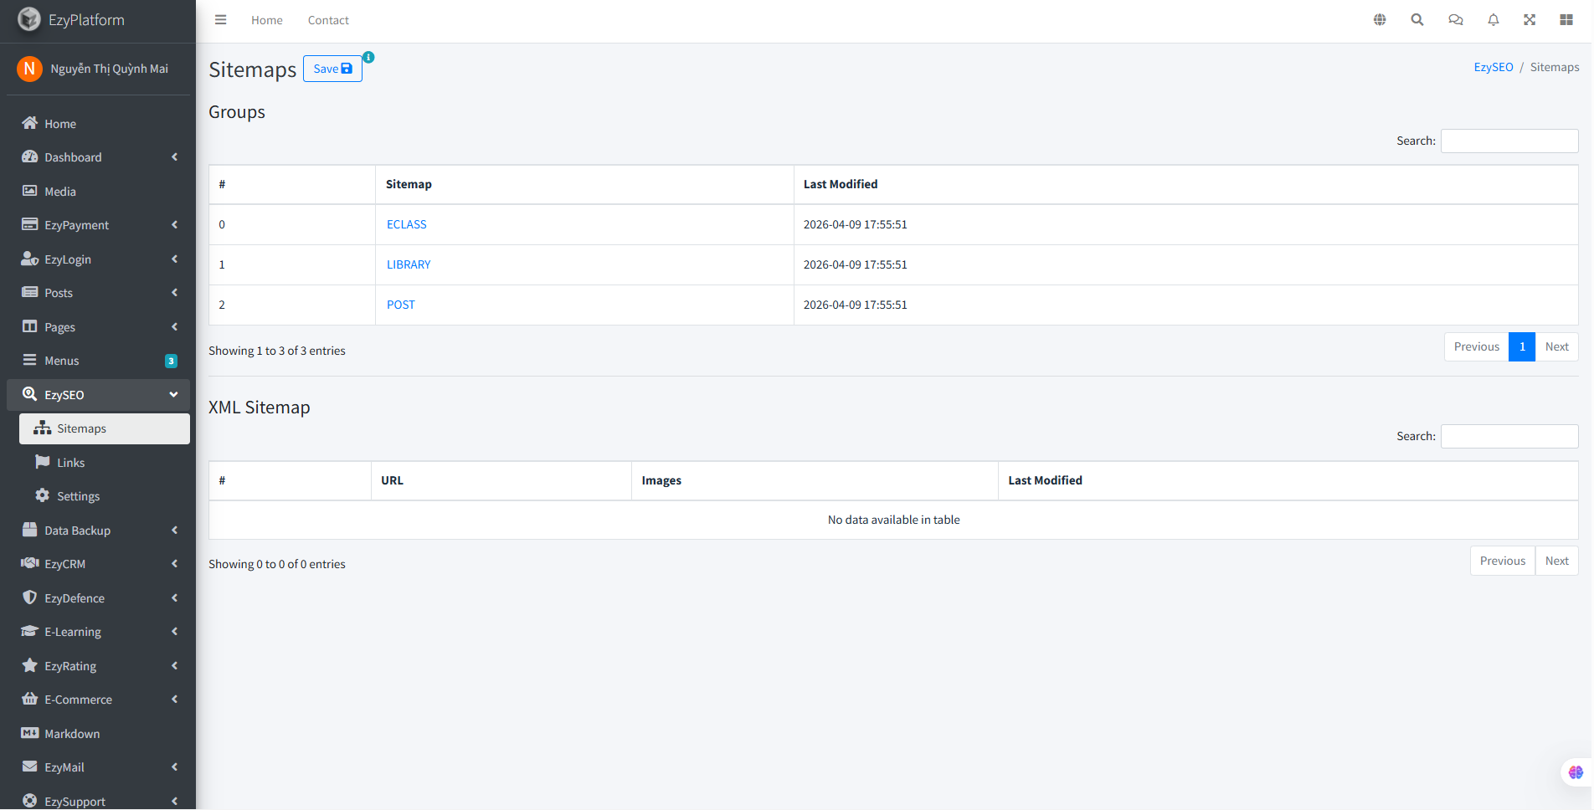Screen dimensions: 1594x810
Task: Click the hamburger sidebar toggle icon
Action: (x=220, y=20)
